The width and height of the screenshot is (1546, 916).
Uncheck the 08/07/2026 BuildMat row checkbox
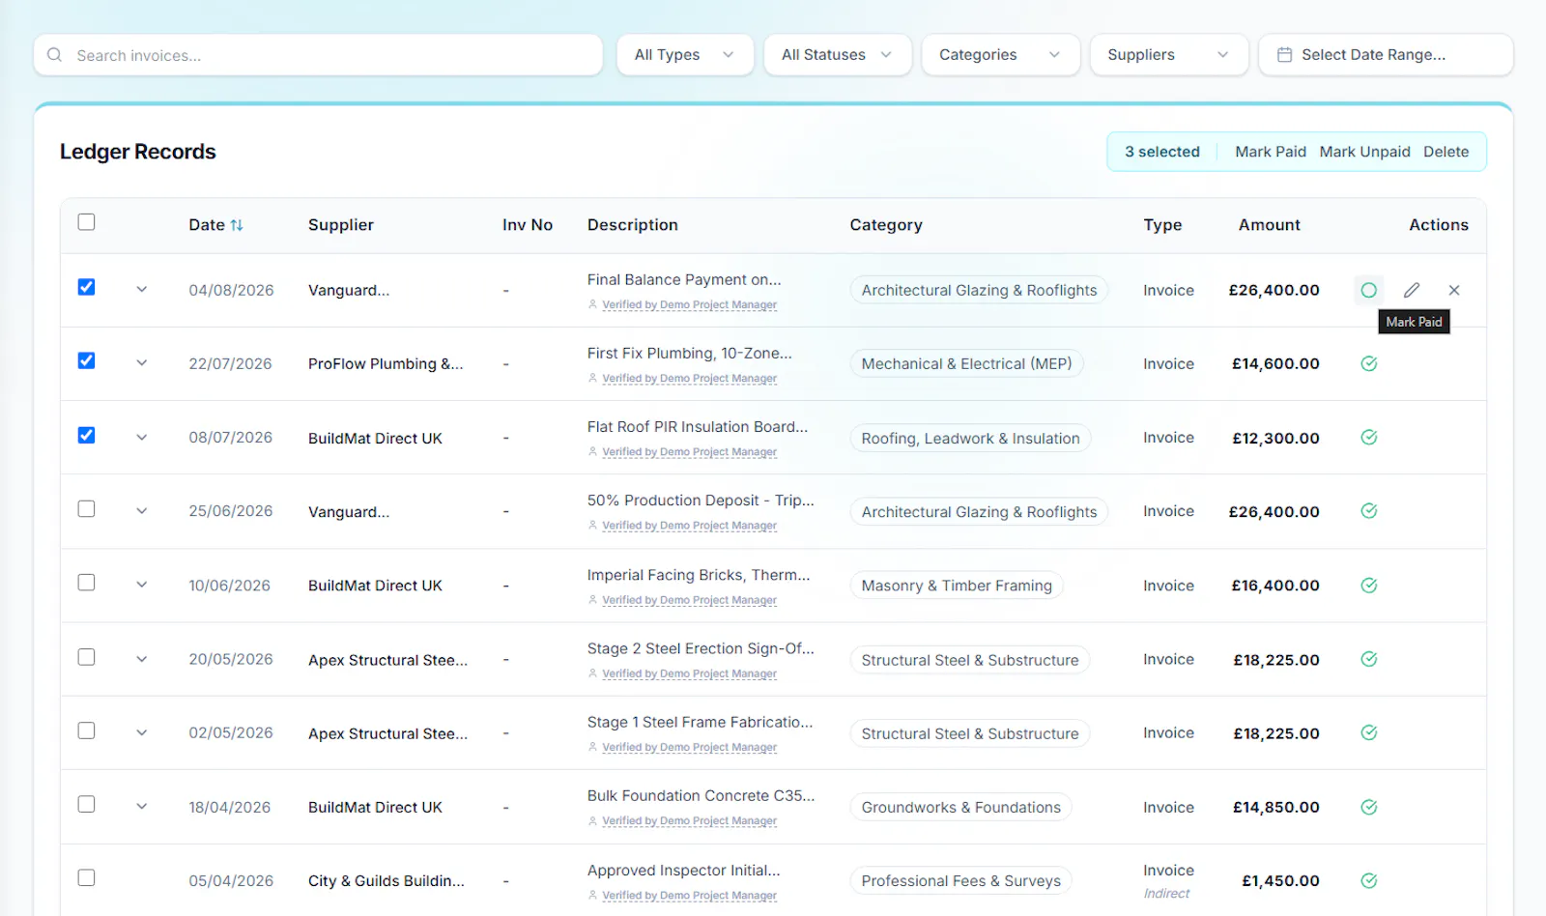coord(86,435)
